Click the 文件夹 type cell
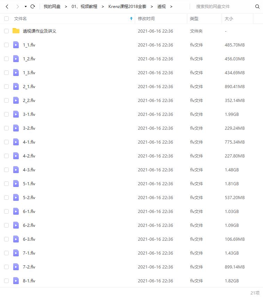 (x=196, y=31)
